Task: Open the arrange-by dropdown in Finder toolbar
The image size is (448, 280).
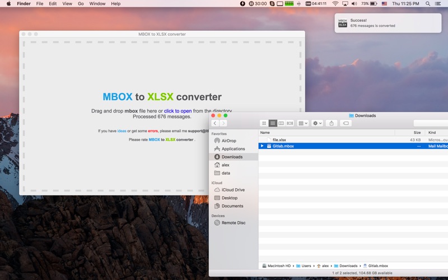Action: pyautogui.click(x=303, y=123)
